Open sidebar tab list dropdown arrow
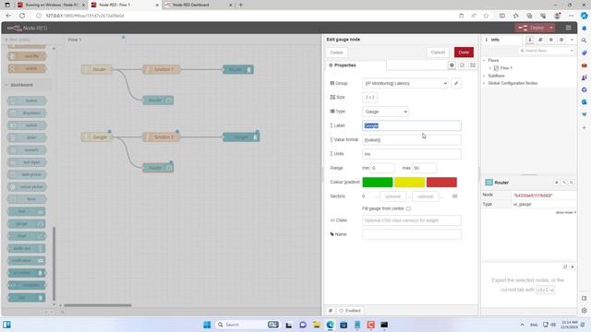Image resolution: width=591 pixels, height=332 pixels. 572,40
